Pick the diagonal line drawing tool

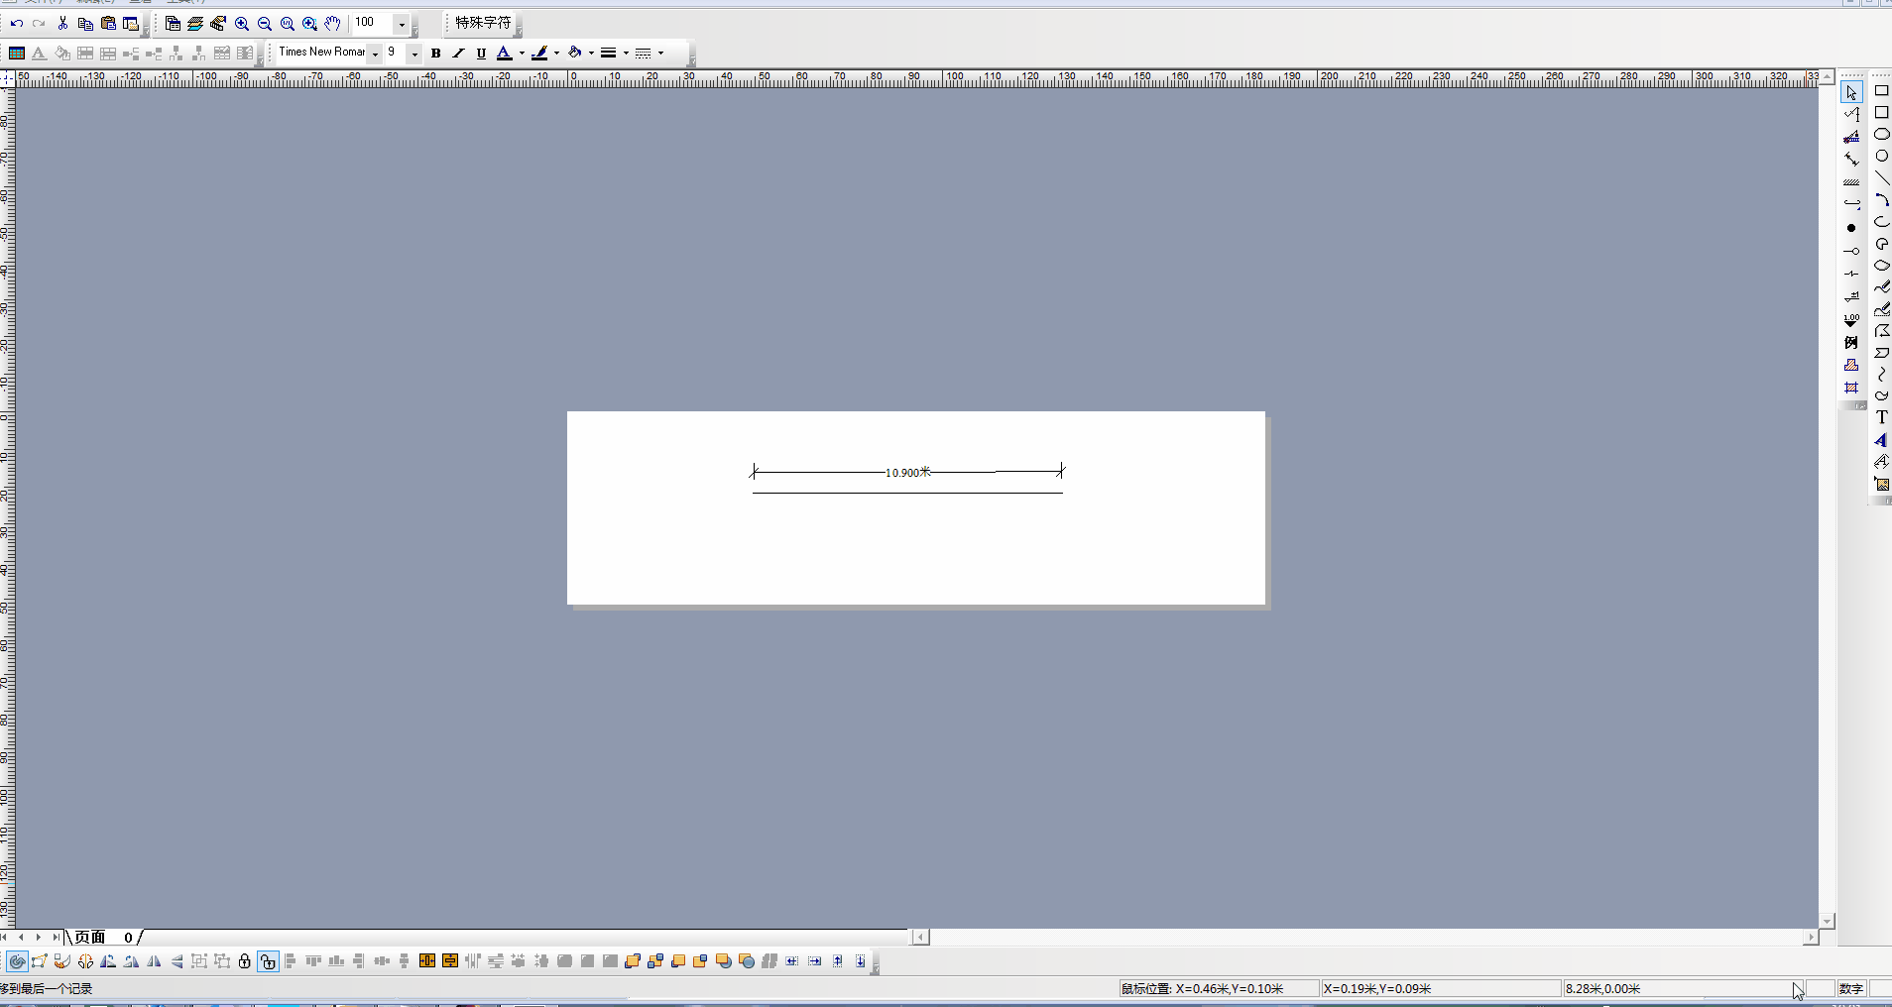(1881, 177)
